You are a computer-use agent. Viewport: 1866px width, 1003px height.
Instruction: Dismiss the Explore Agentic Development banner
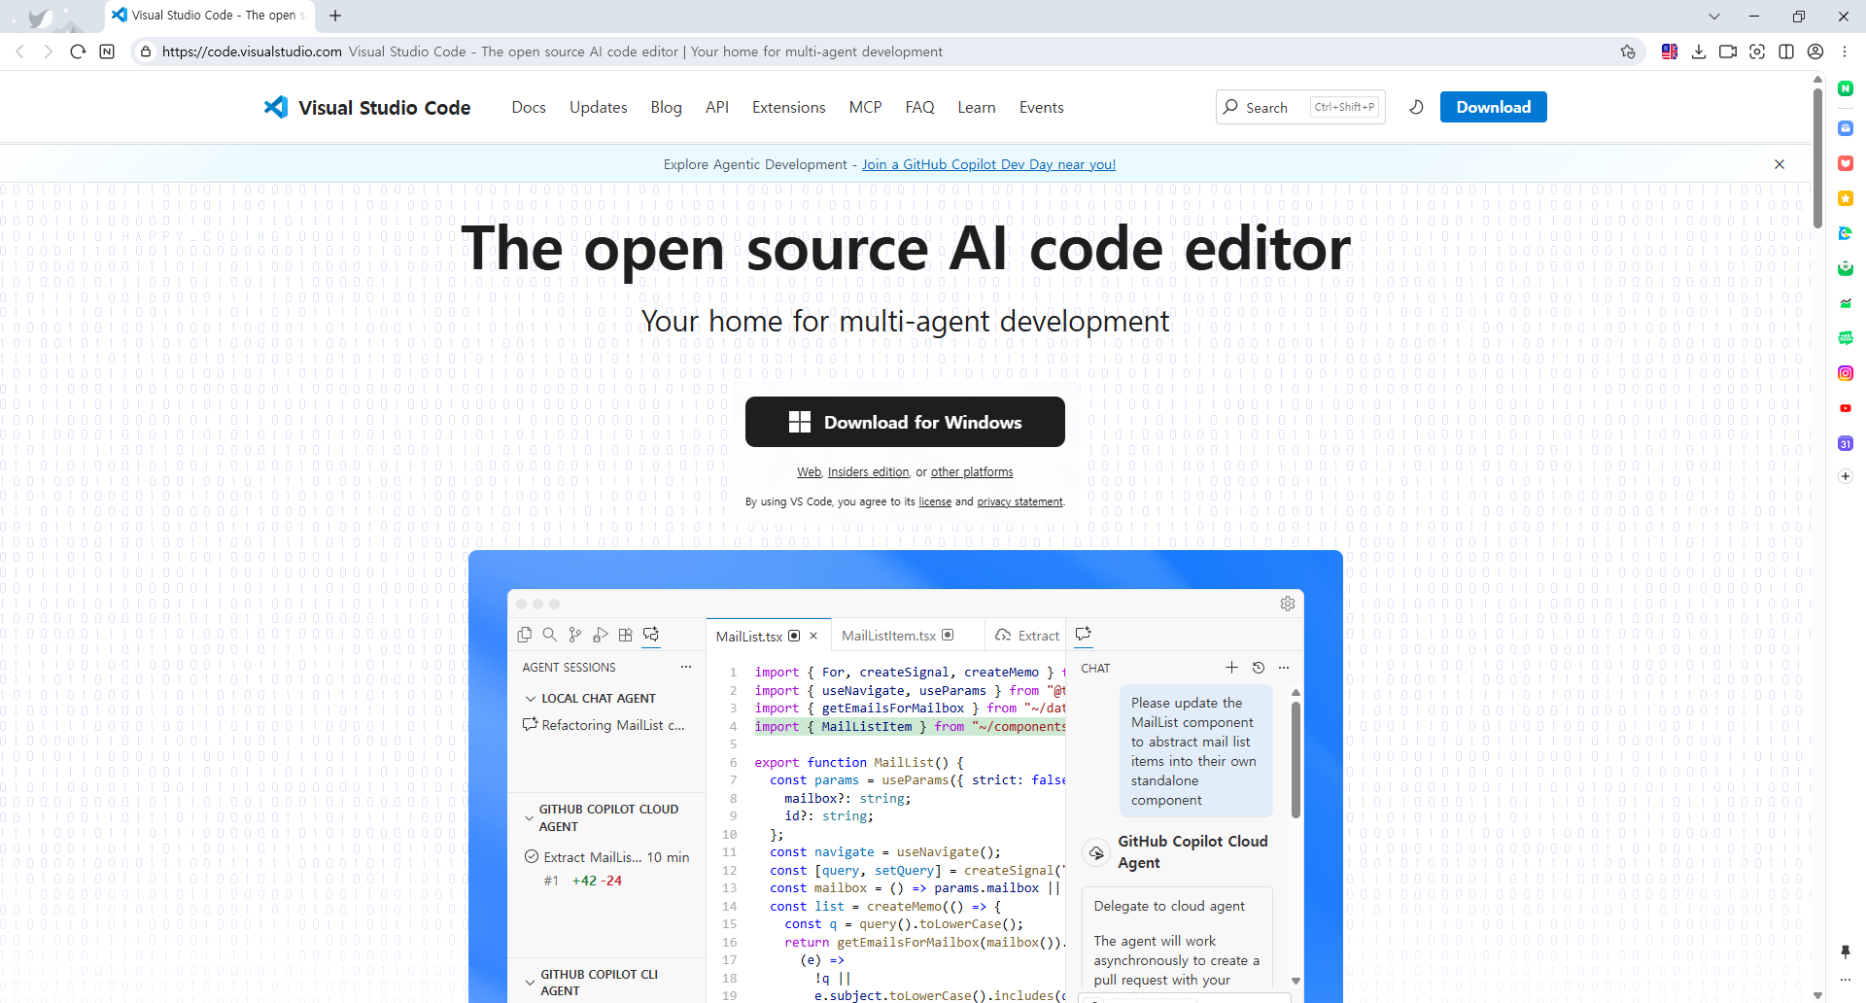pos(1780,164)
